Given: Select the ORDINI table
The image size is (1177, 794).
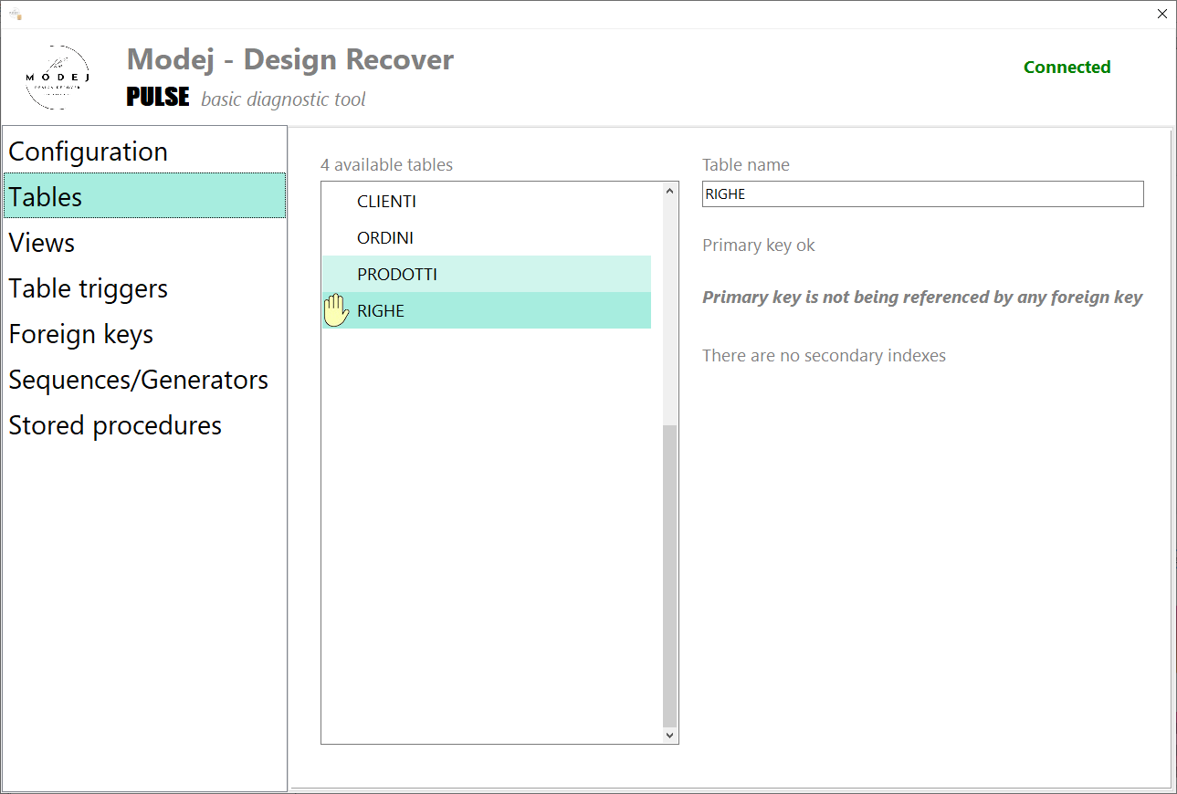Looking at the screenshot, I should (487, 237).
